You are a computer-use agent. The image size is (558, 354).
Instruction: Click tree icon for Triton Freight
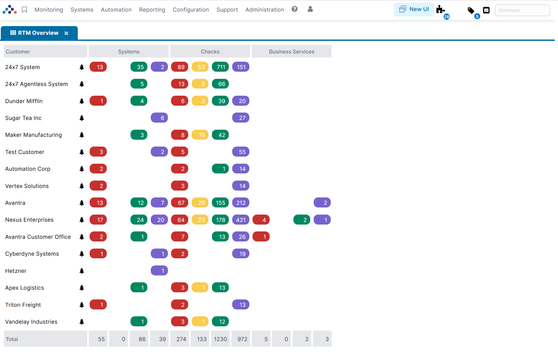(82, 305)
